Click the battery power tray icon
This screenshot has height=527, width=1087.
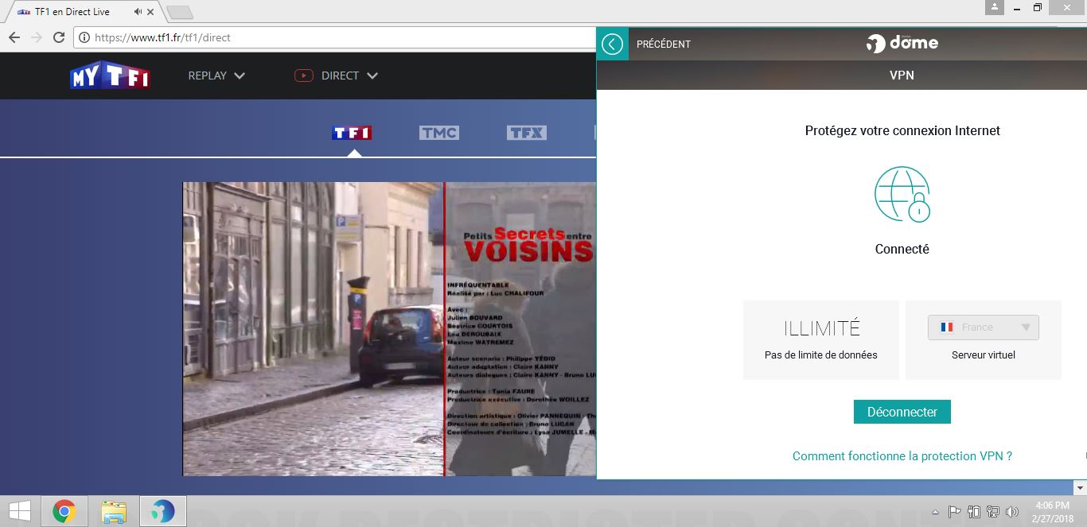[x=974, y=512]
